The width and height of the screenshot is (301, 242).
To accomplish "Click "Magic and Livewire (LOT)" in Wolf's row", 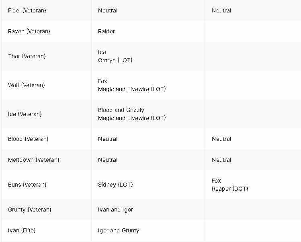I will (x=132, y=89).
